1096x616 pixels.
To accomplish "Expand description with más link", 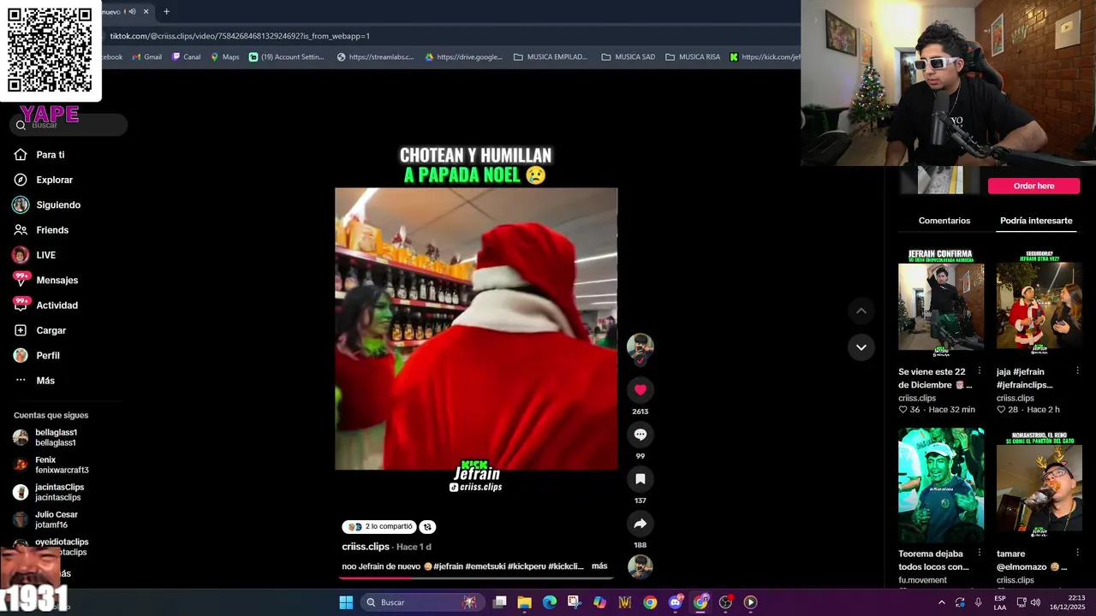I will tap(599, 566).
